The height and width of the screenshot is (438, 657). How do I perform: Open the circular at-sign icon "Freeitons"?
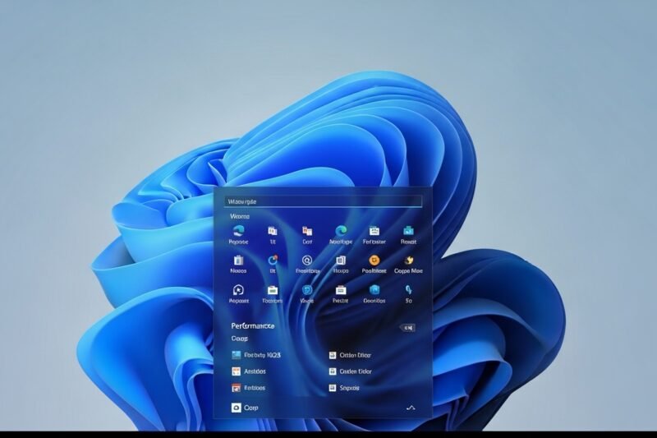pyautogui.click(x=307, y=264)
